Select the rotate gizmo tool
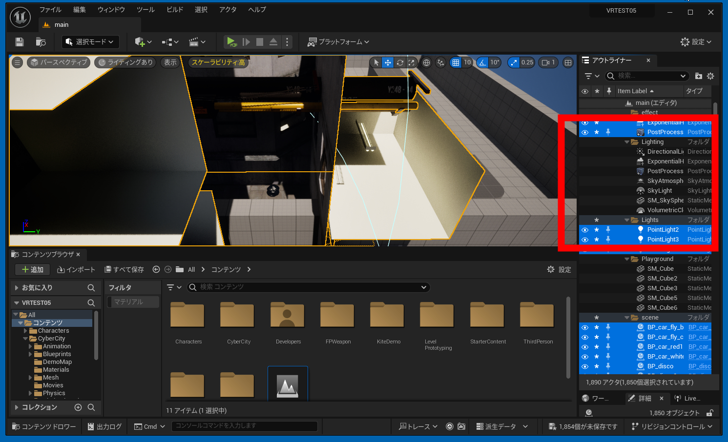The image size is (728, 442). [x=400, y=62]
